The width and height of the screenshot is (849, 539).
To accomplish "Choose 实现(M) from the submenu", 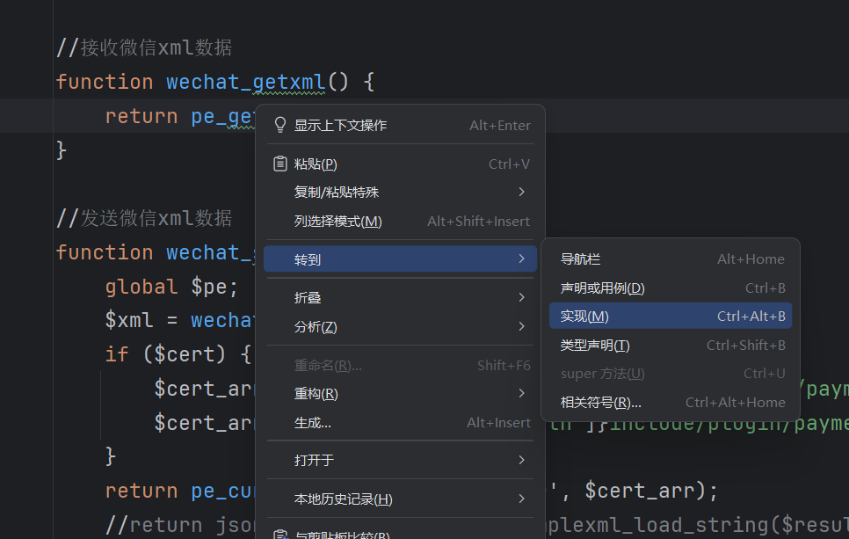I will click(585, 316).
